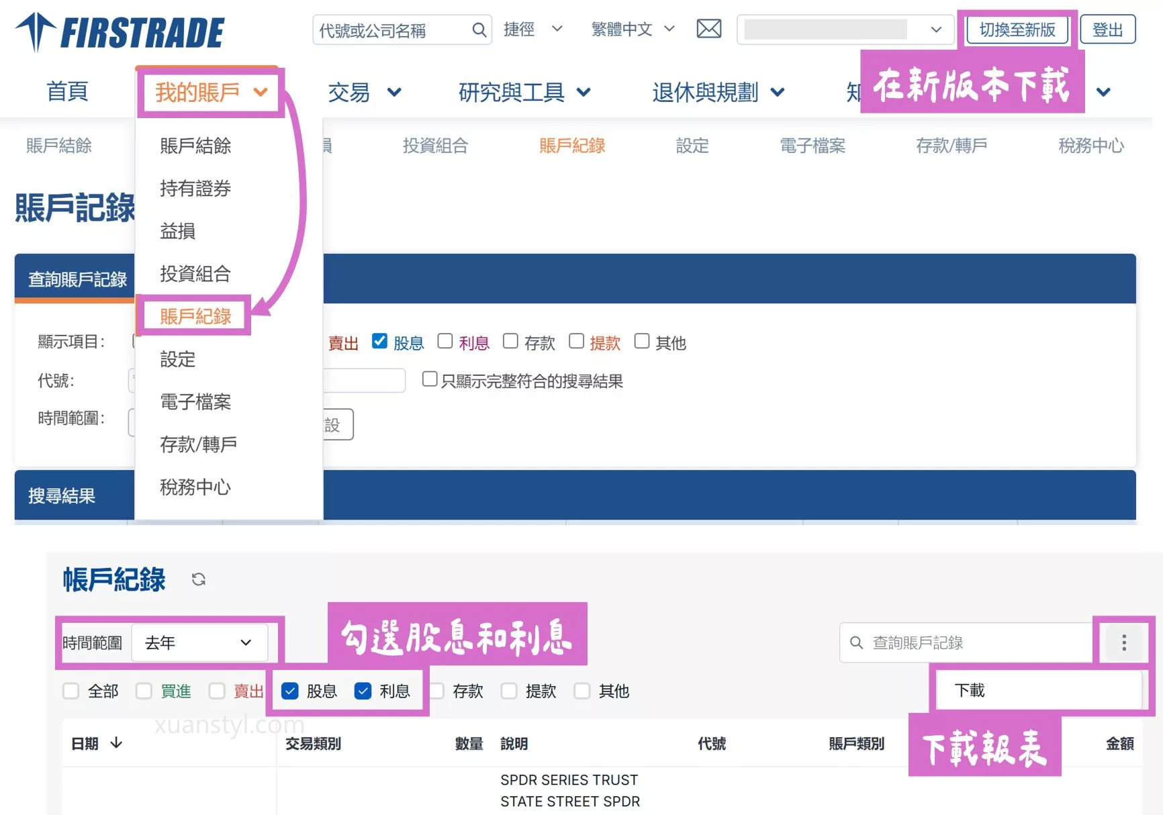This screenshot has height=815, width=1163.
Task: Go to 首頁 in main navigation
Action: point(67,91)
